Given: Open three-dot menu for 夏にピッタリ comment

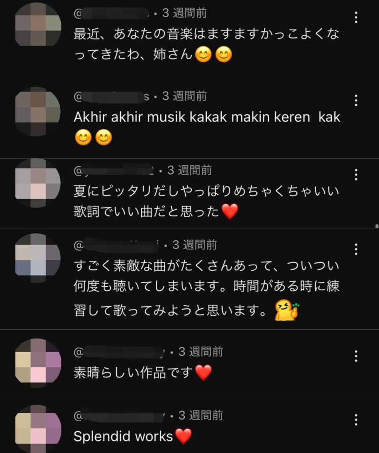Looking at the screenshot, I should click(x=356, y=175).
